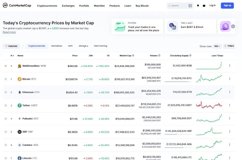This screenshot has width=242, height=160.
Task: Open more options for WallStreetBets row
Action: (230, 65)
